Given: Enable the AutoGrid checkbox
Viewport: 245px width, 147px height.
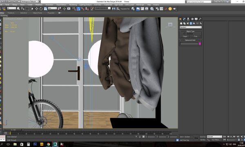Looking at the screenshot, I should click(185, 33).
